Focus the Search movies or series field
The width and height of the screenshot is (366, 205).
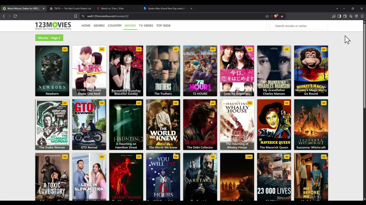[297, 26]
